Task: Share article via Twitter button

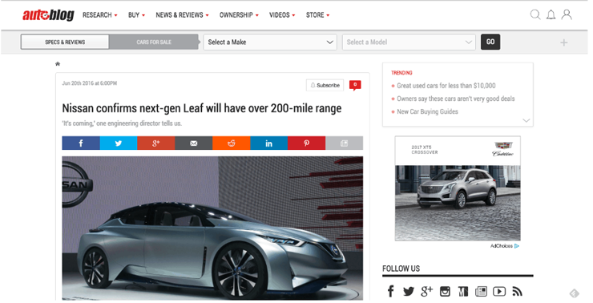Action: click(x=119, y=143)
